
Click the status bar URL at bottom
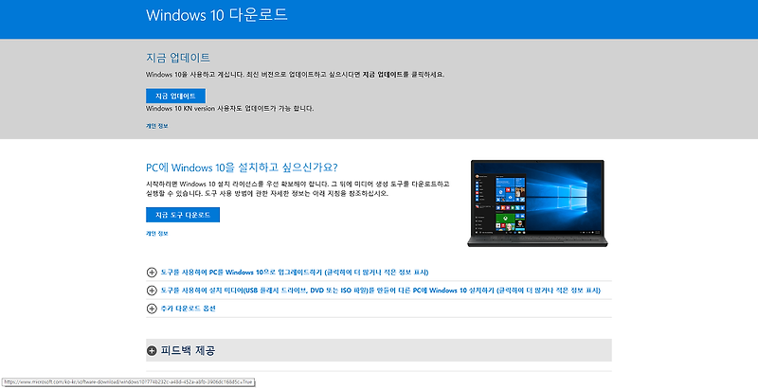[128, 381]
